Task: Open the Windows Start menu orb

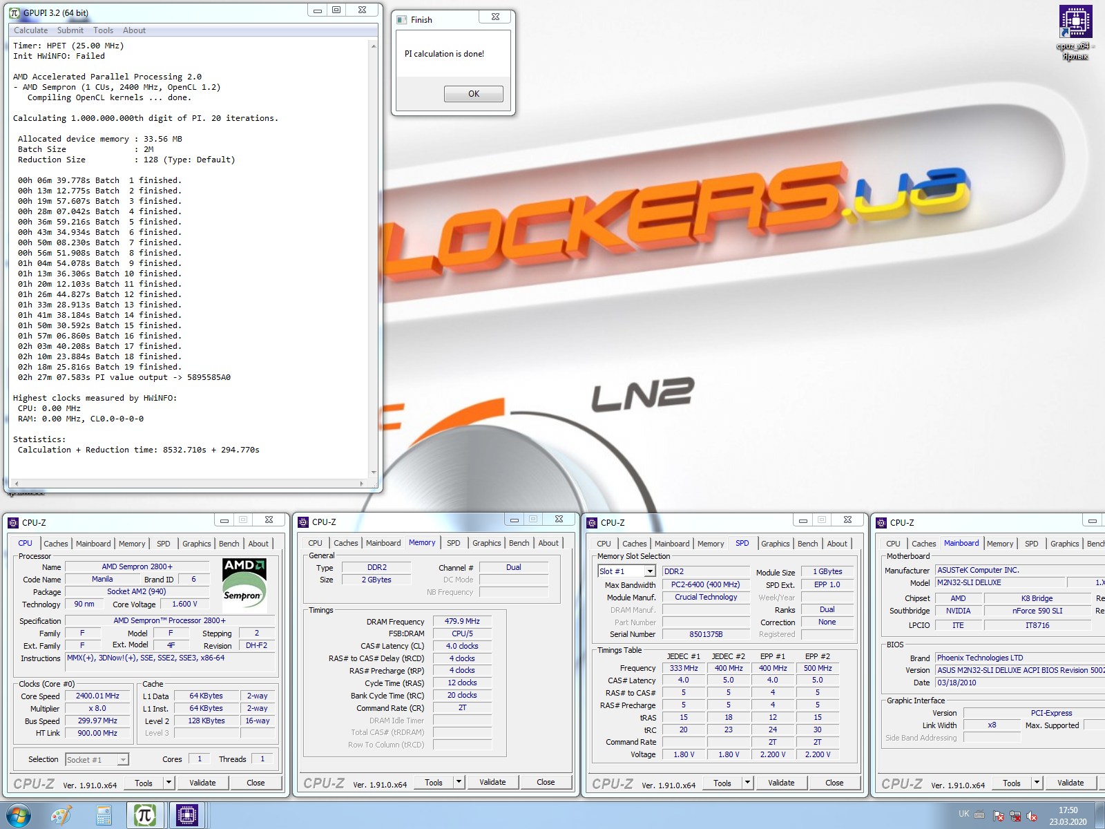Action: 19,815
